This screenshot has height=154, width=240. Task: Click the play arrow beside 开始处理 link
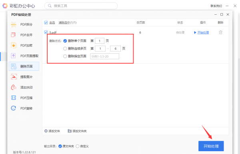click(x=195, y=33)
